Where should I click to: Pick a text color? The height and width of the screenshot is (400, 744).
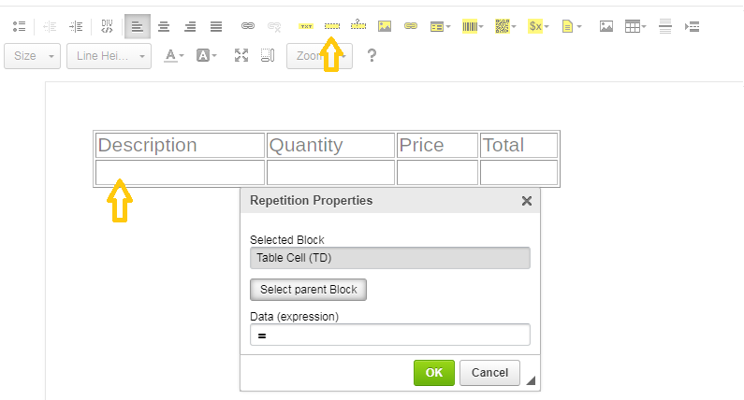[174, 56]
